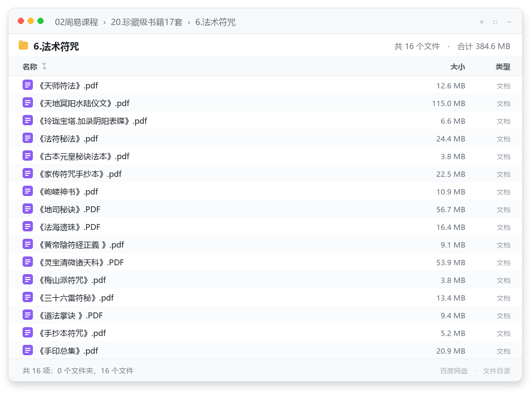Click the green maximize dot in title bar
530x393 pixels.
point(41,21)
